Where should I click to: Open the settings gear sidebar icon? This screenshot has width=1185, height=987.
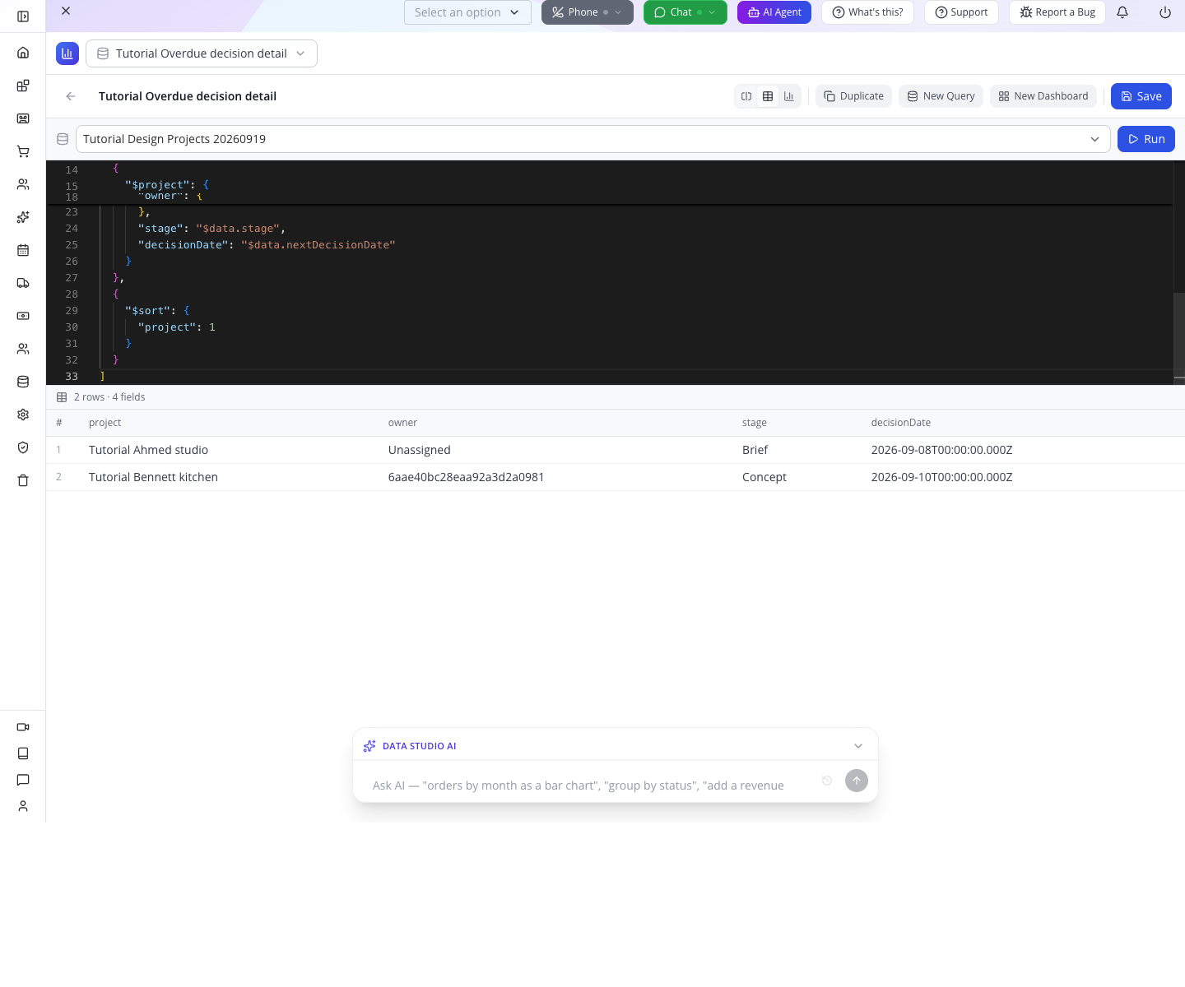pos(23,415)
